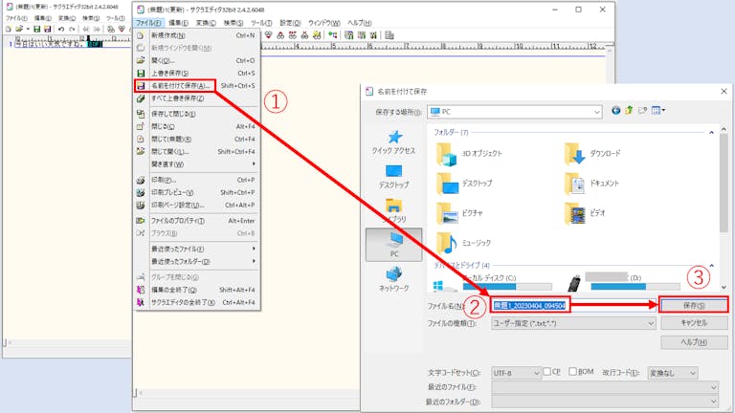Choose 印刷プレビュー (Print Preview) menu entry
This screenshot has height=413, width=735.
196,192
